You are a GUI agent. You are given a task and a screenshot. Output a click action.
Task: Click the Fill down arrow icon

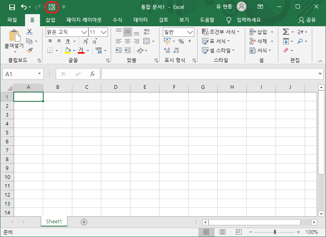[x=286, y=41]
